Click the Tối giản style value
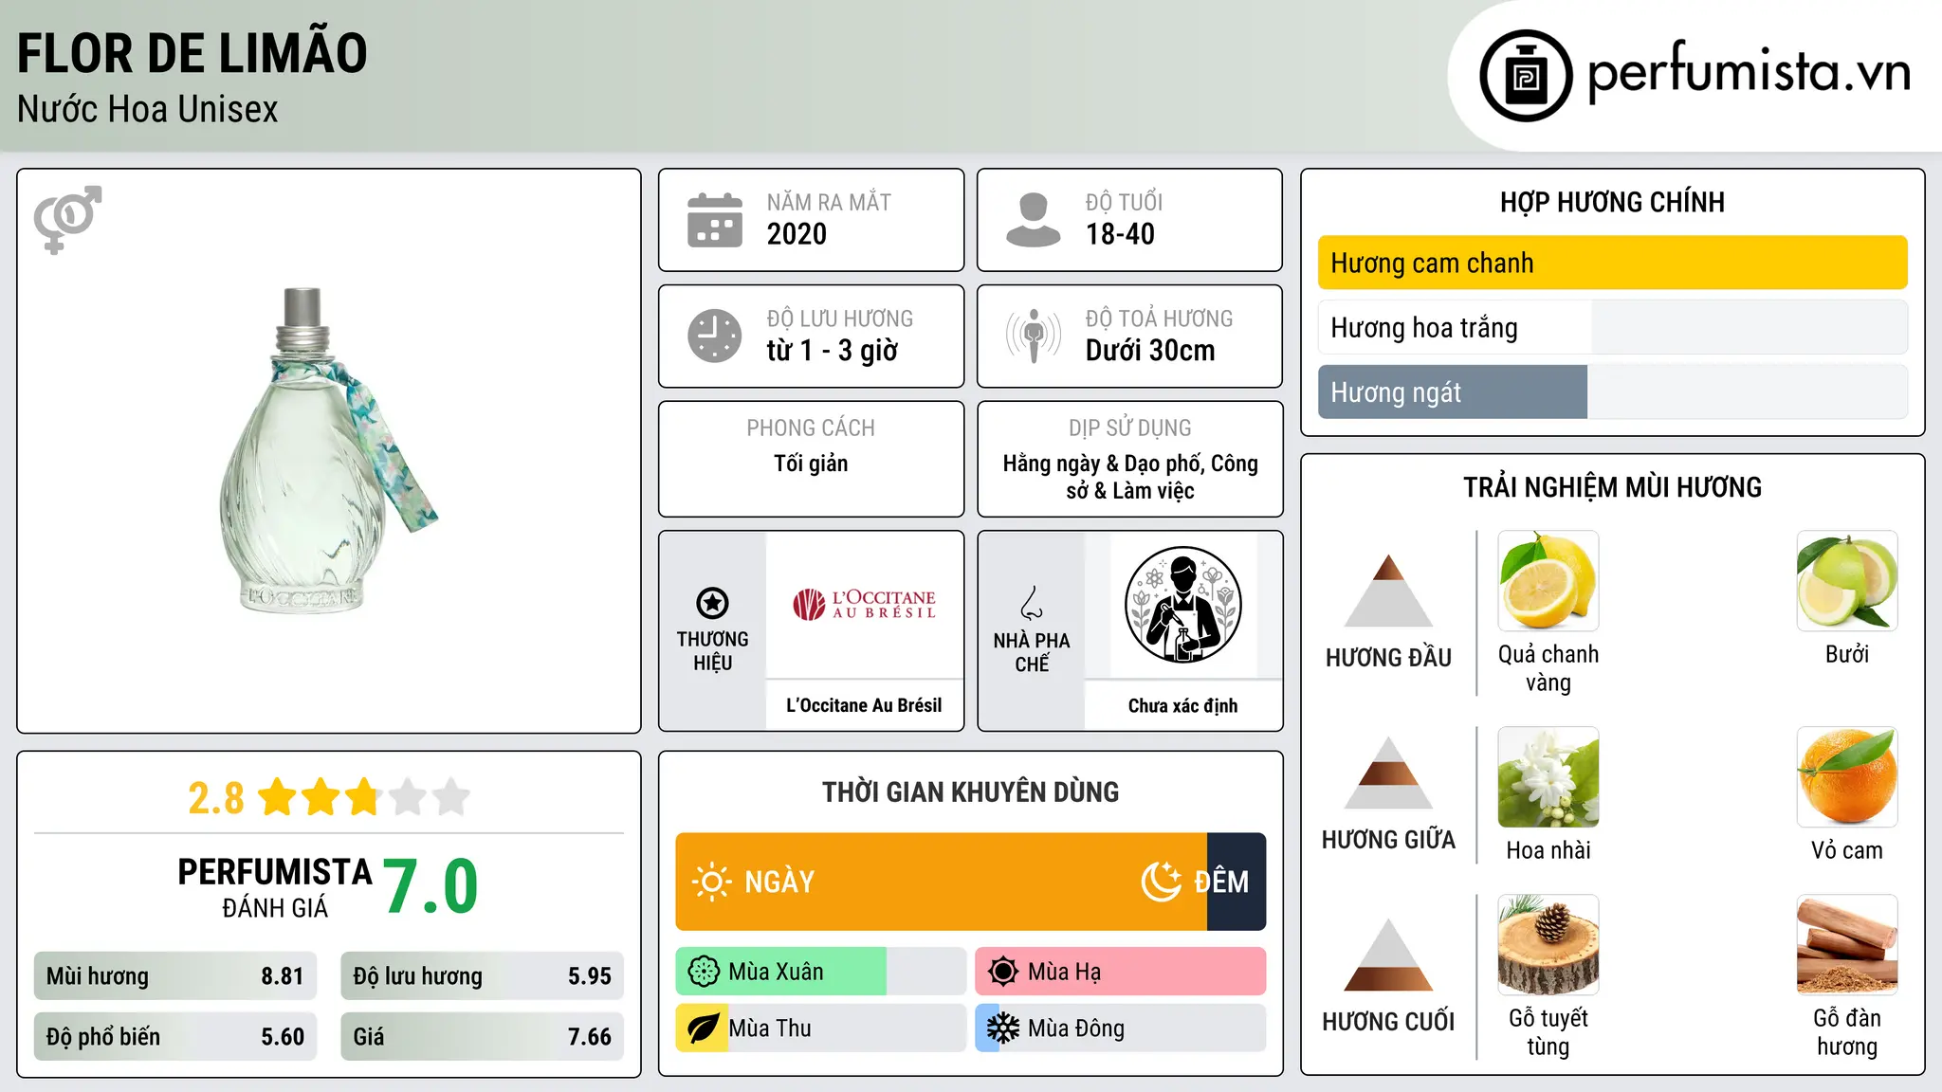Screen dimensions: 1942x1092 pos(811,464)
